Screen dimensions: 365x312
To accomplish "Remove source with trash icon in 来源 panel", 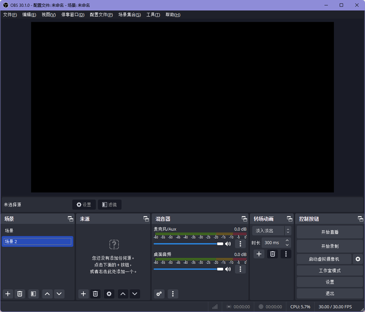I will 95,294.
